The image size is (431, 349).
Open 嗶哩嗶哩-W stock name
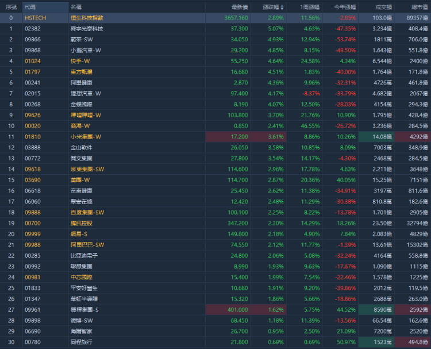(x=86, y=115)
